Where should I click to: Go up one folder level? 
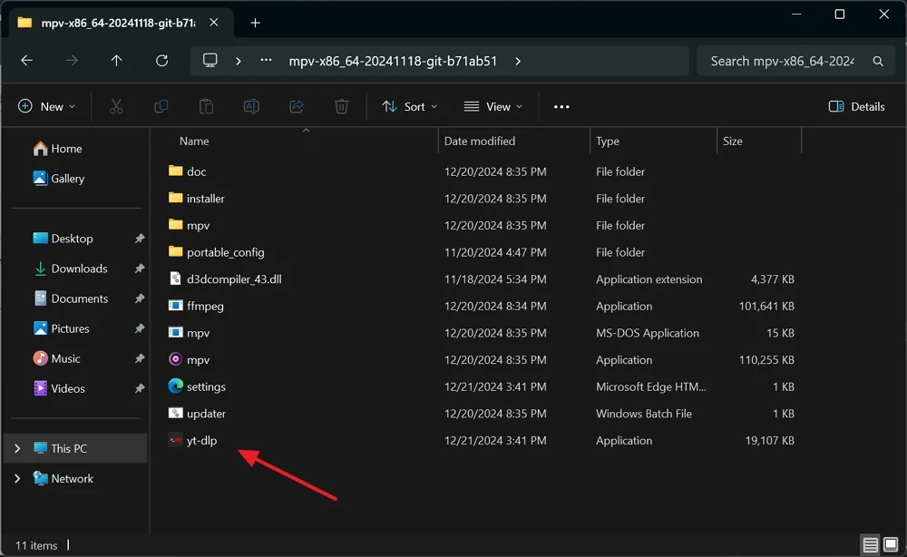click(116, 61)
